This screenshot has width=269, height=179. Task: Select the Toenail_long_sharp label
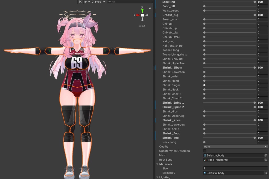tap(175, 54)
